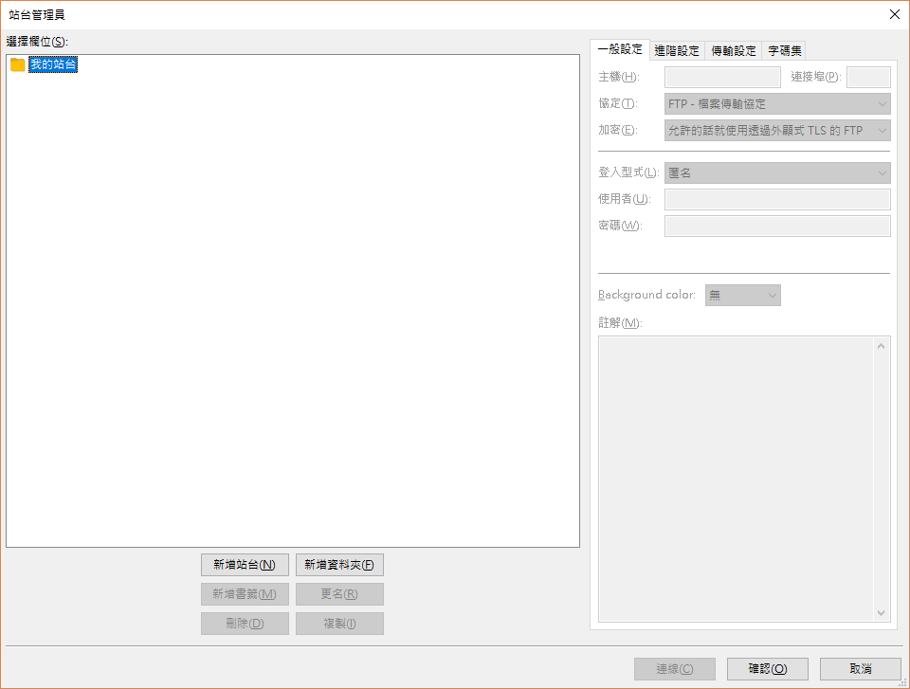Switch to the 字碼集 tab
The height and width of the screenshot is (689, 910).
coord(784,49)
